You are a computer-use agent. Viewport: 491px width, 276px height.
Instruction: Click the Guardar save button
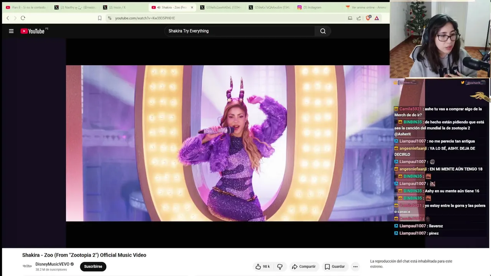[334, 266]
